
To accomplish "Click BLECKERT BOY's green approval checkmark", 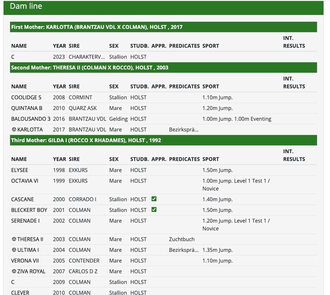I will coord(154,210).
